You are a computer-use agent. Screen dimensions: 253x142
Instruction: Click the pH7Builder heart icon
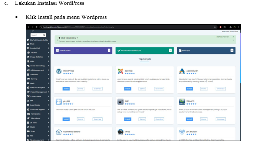(182, 132)
